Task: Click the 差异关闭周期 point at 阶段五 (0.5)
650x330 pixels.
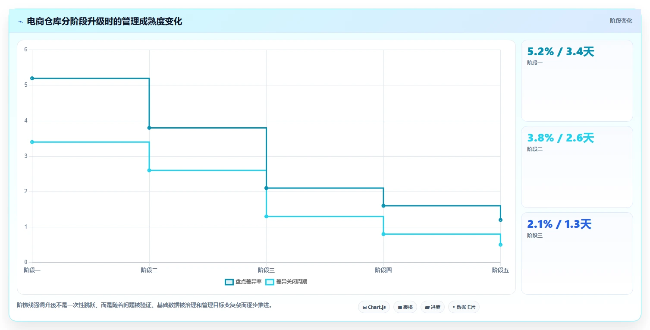Action: (500, 245)
